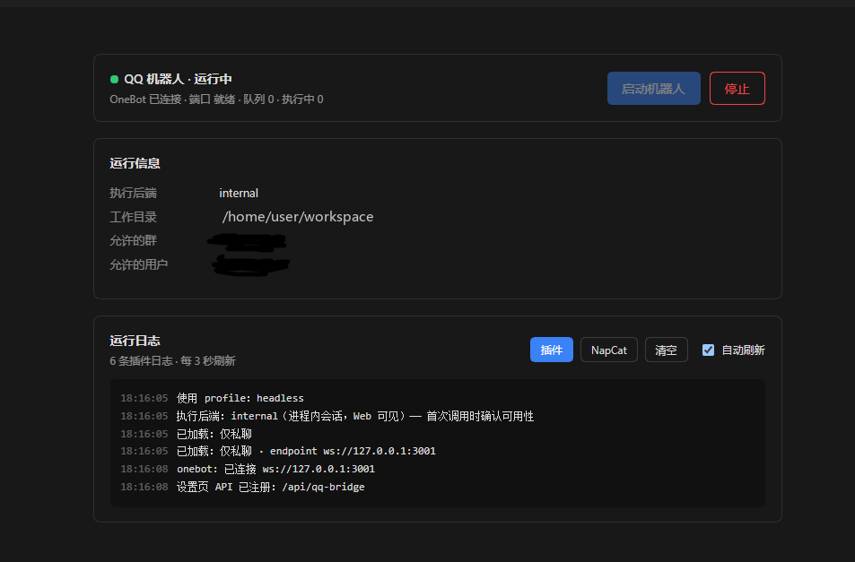This screenshot has width=855, height=562.
Task: Toggle the 自动刷新 checkbox
Action: 708,350
